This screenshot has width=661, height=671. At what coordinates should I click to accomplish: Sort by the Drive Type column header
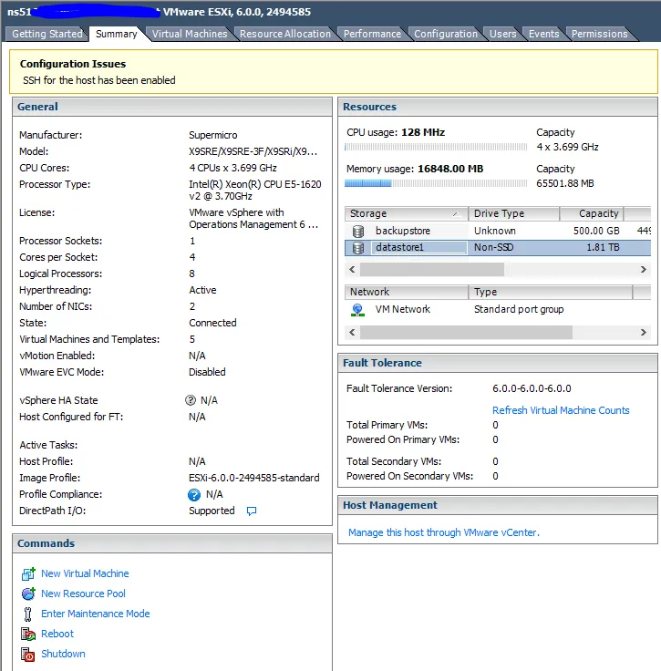pos(511,213)
